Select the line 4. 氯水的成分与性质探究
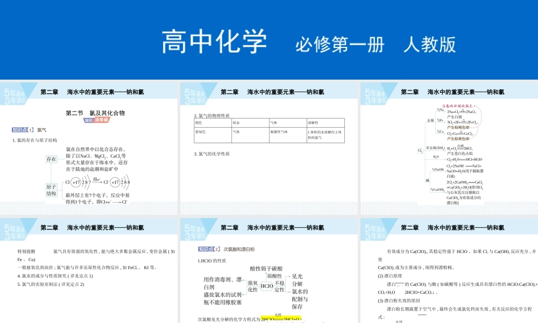The height and width of the screenshot is (323, 538). tap(55, 276)
